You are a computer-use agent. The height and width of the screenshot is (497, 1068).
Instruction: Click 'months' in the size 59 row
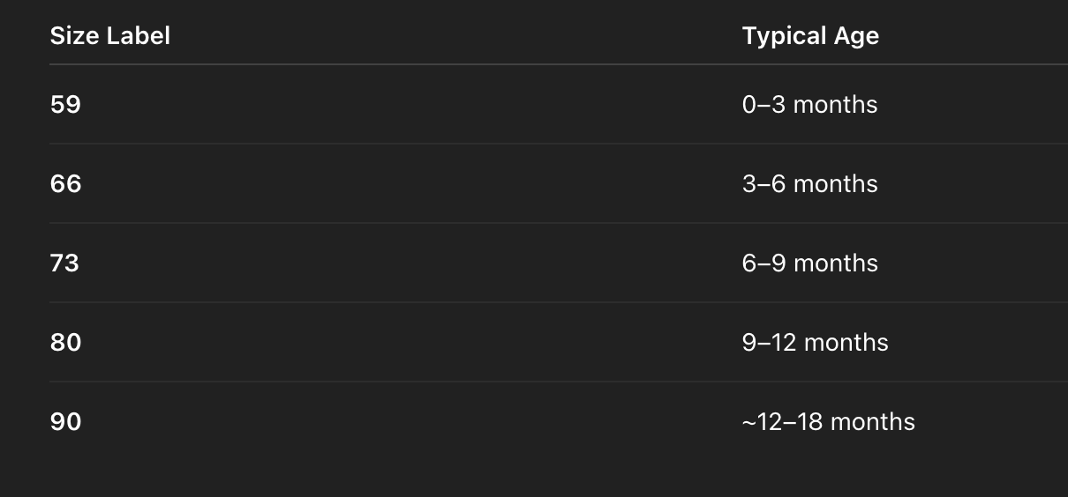tap(835, 105)
